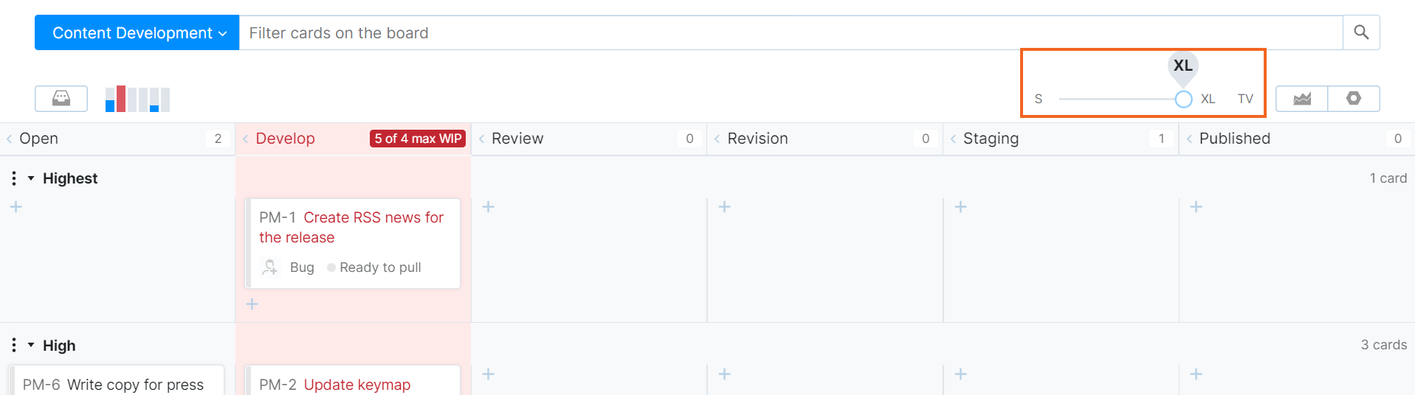Add card in Highest Published cell
The image size is (1415, 395).
pos(1196,207)
